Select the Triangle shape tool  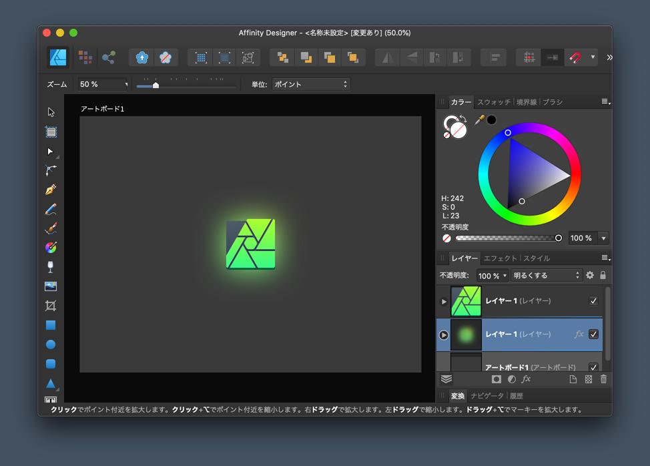coord(51,384)
